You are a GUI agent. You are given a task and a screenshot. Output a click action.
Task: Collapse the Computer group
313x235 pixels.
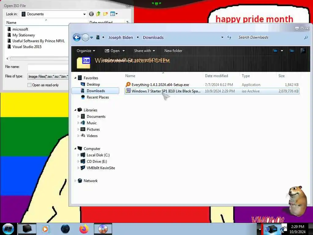(75, 148)
